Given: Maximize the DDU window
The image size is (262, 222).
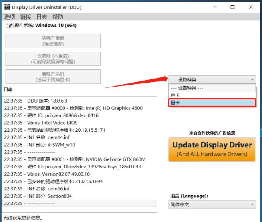Looking at the screenshot, I should point(232,7).
